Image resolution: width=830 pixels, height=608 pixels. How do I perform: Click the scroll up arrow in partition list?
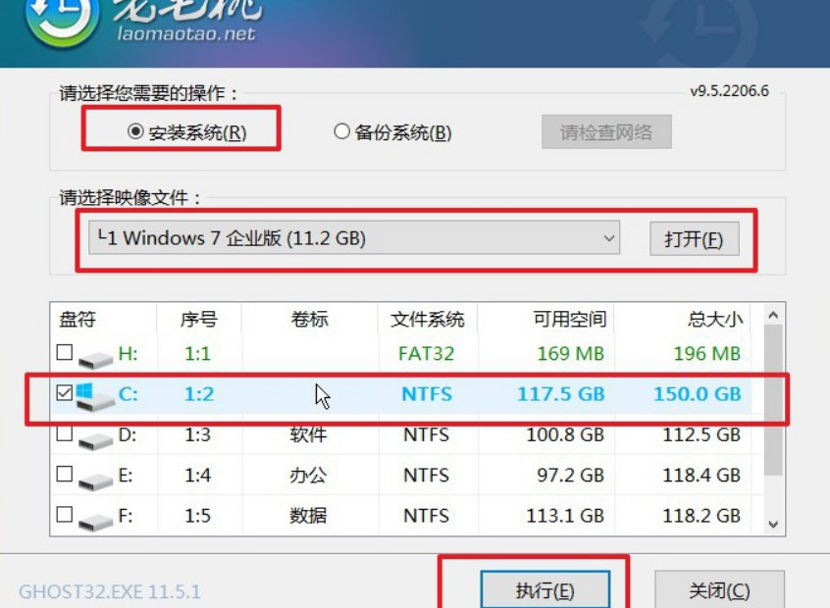[773, 316]
